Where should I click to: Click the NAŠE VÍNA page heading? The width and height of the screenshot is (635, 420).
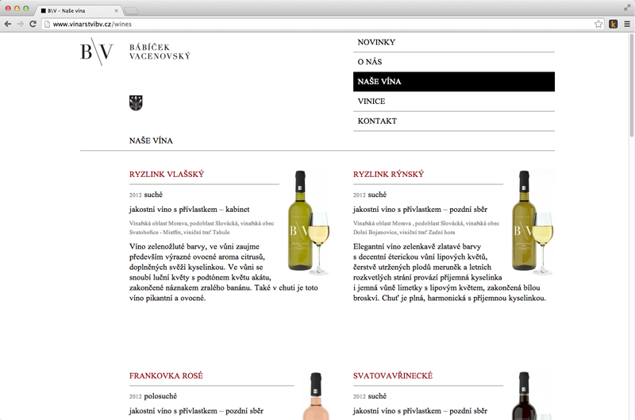(x=151, y=141)
